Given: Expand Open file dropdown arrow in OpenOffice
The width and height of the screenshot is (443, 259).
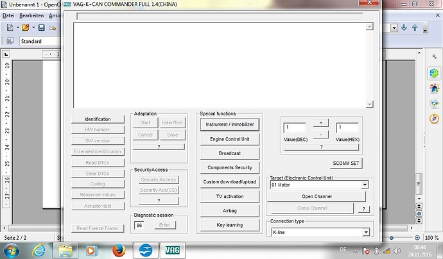Looking at the screenshot, I should coord(33,28).
